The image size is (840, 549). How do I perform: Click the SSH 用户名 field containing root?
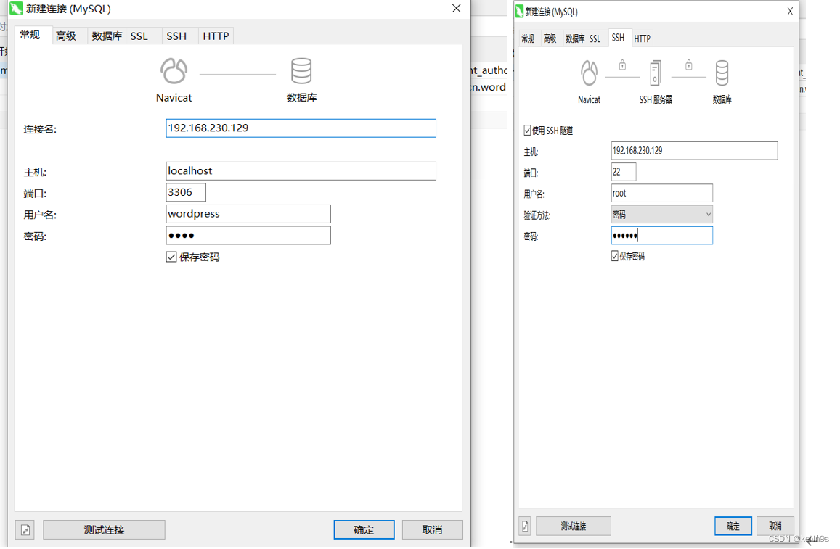point(661,193)
